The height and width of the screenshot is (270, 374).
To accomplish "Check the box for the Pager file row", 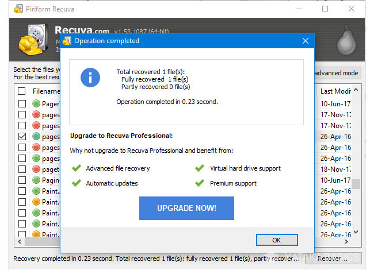I will 22,103.
